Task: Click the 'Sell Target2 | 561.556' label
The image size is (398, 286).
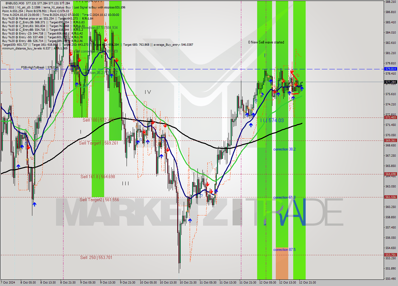Action: (x=99, y=200)
